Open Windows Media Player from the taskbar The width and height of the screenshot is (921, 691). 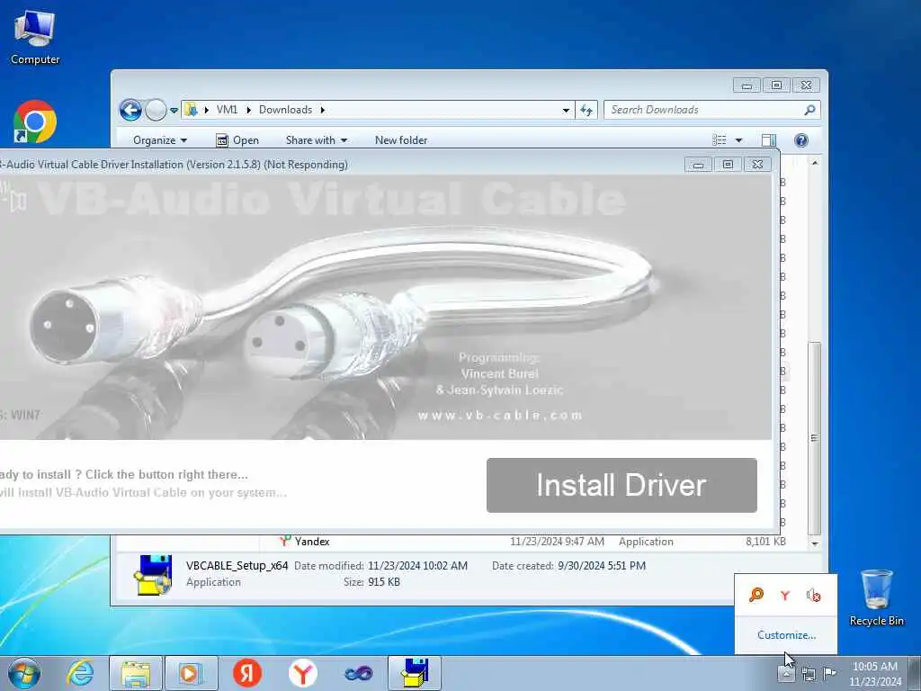[191, 673]
